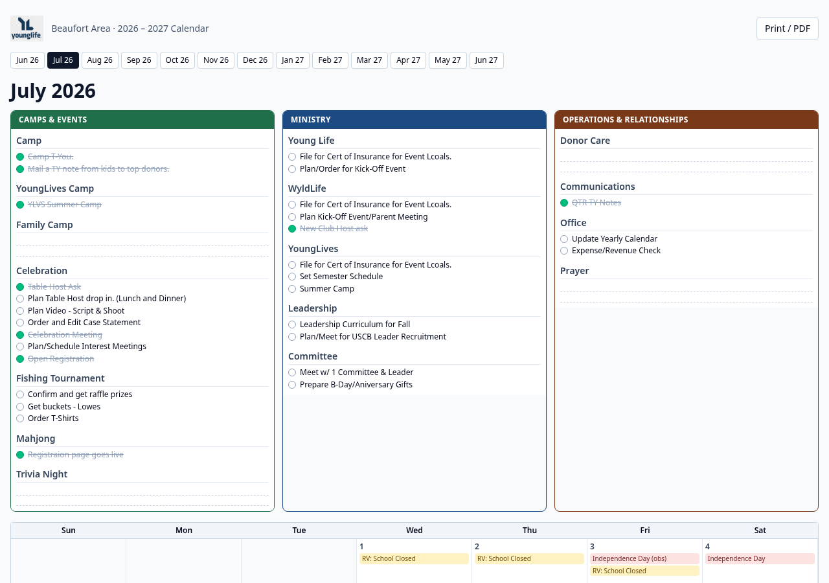Image resolution: width=829 pixels, height=583 pixels.
Task: Mark Expense/Revenue Check complete
Action: click(564, 251)
